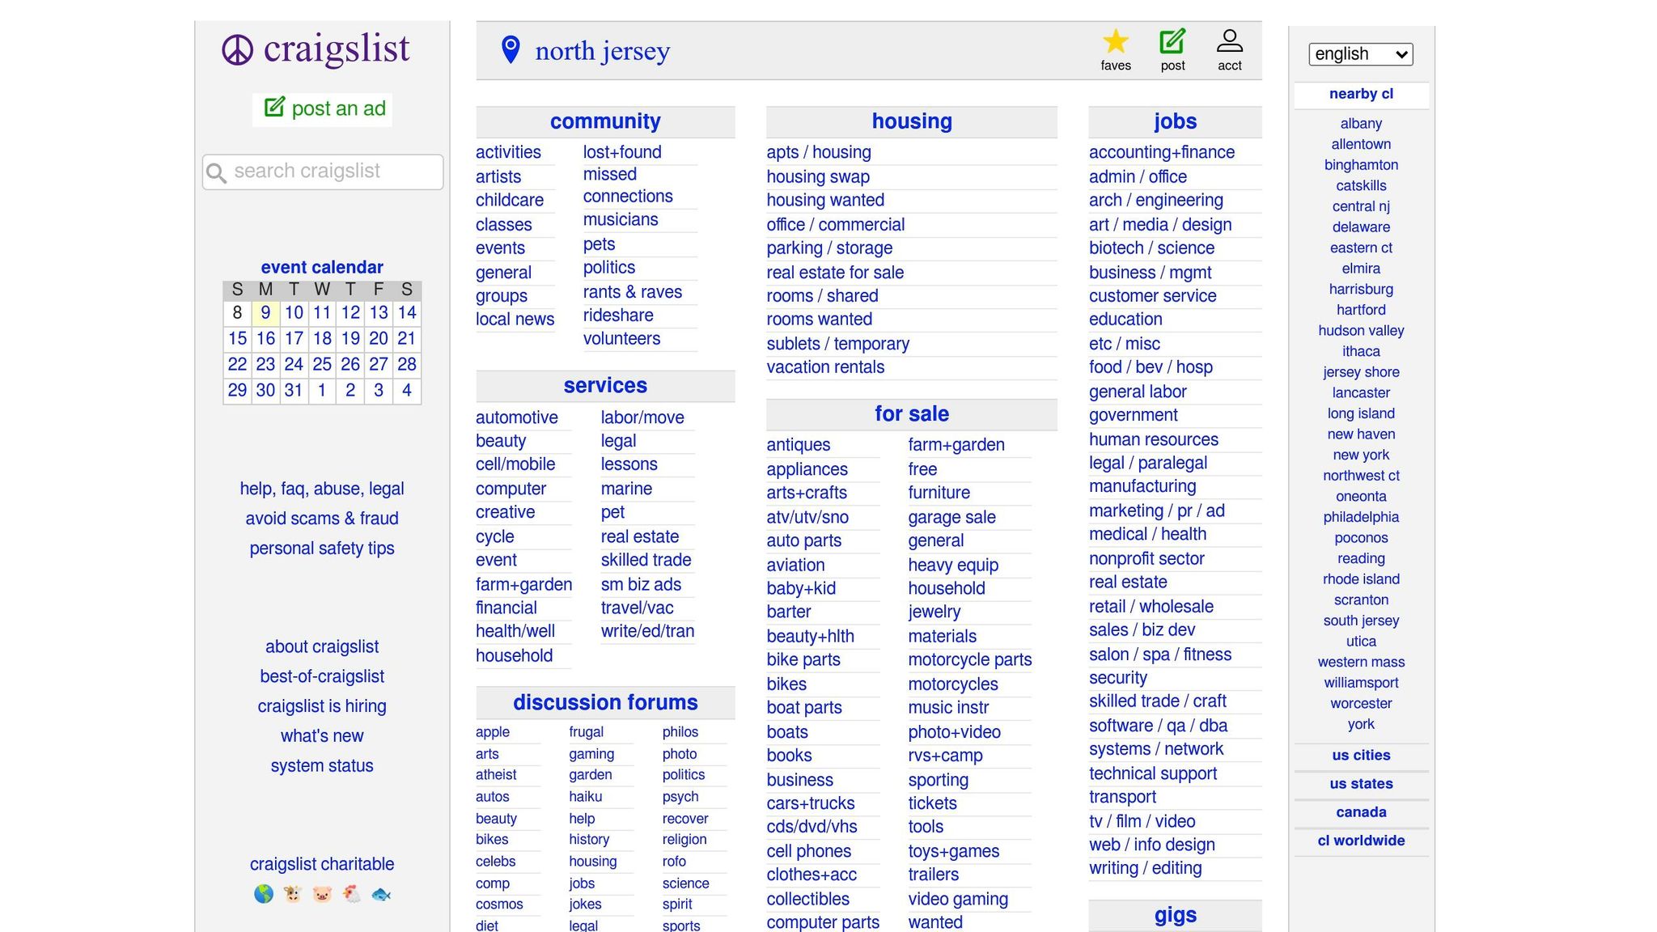Viewport: 1657px width, 932px height.
Task: Open the jobs section header
Action: [1175, 121]
